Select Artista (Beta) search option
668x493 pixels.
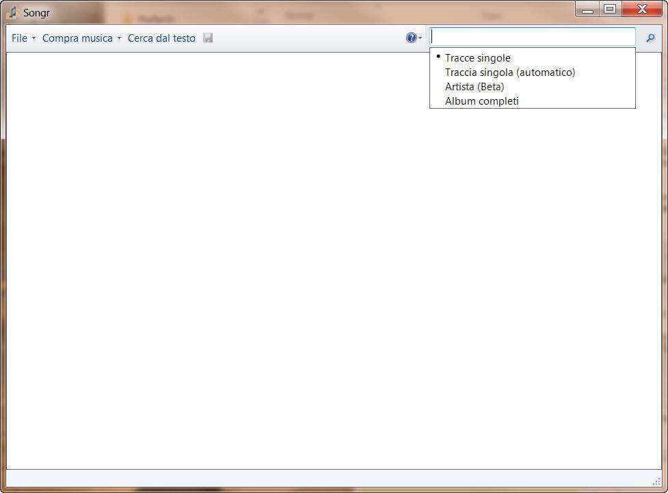click(x=533, y=87)
